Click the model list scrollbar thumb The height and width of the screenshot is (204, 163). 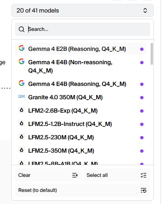coord(152,54)
